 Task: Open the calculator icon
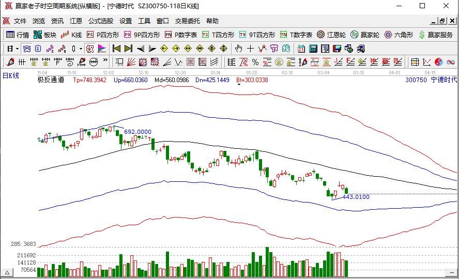click(313, 49)
